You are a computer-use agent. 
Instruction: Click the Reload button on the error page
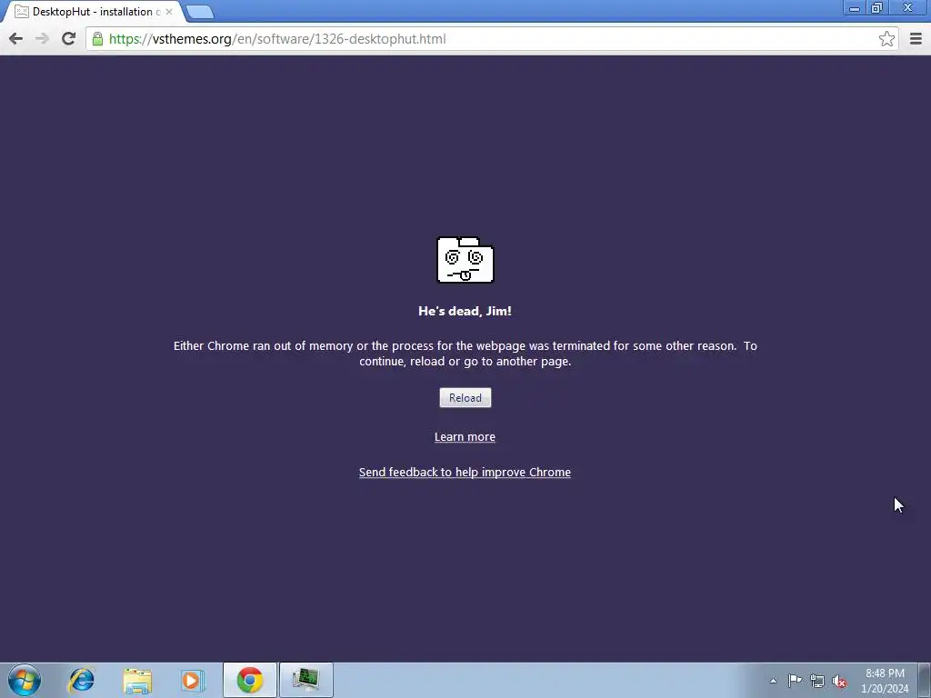click(465, 398)
